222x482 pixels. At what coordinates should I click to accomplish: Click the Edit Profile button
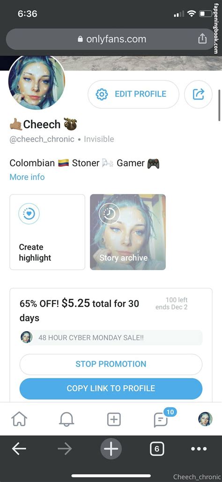point(133,94)
